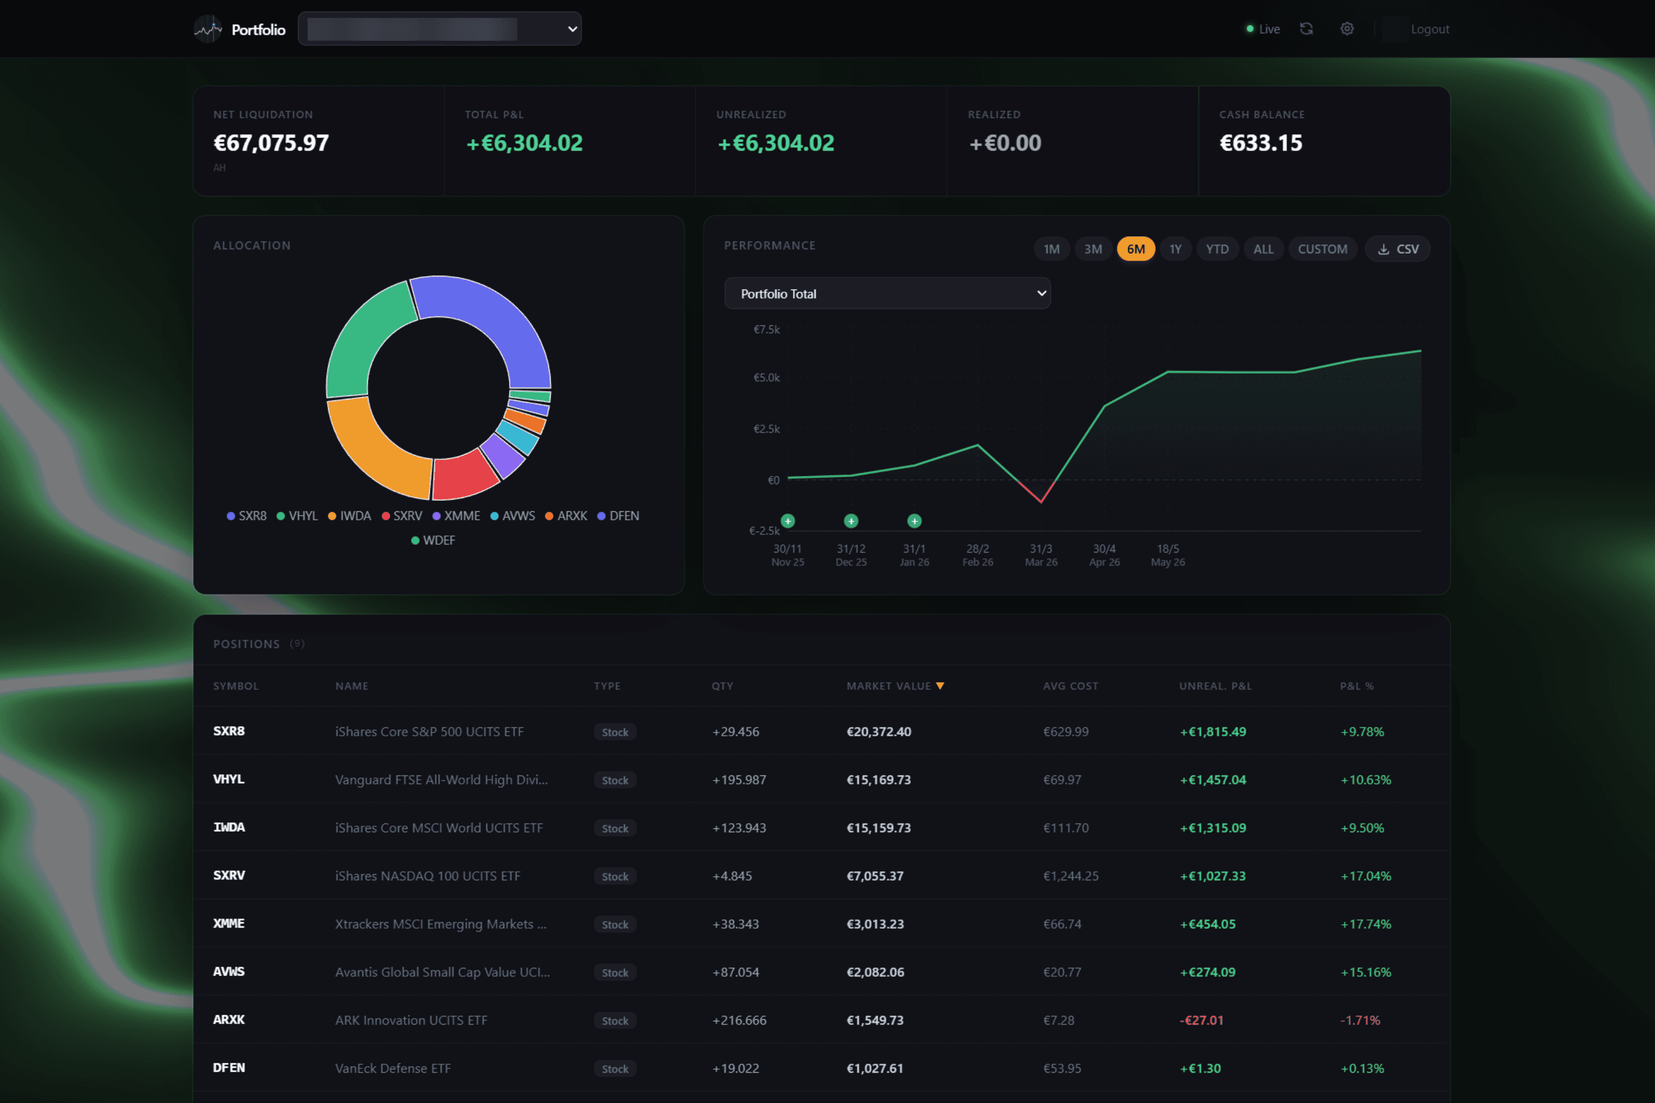Toggle XMME legend entry in allocation

456,516
